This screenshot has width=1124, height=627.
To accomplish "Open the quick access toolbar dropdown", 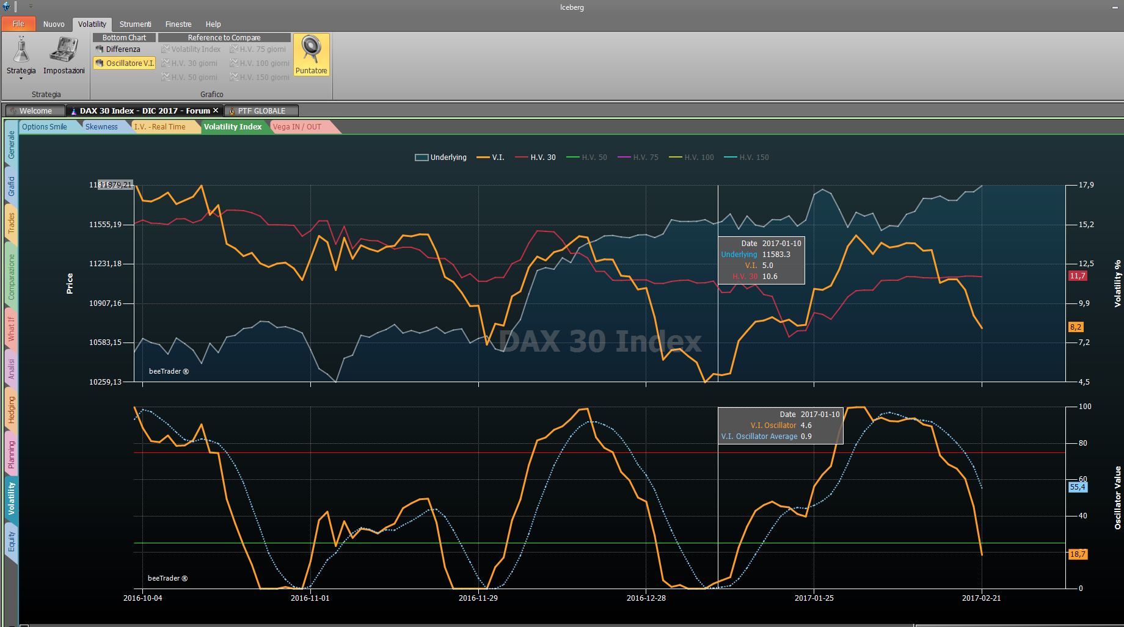I will point(31,7).
